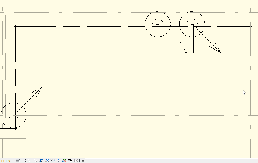Toggle the Sun Path icon
Image resolution: width=258 pixels, height=163 pixels.
tap(30, 160)
